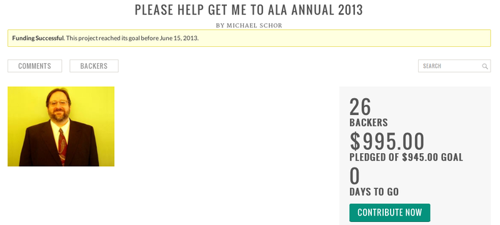Click the man's glasses in the portrait

(59, 103)
